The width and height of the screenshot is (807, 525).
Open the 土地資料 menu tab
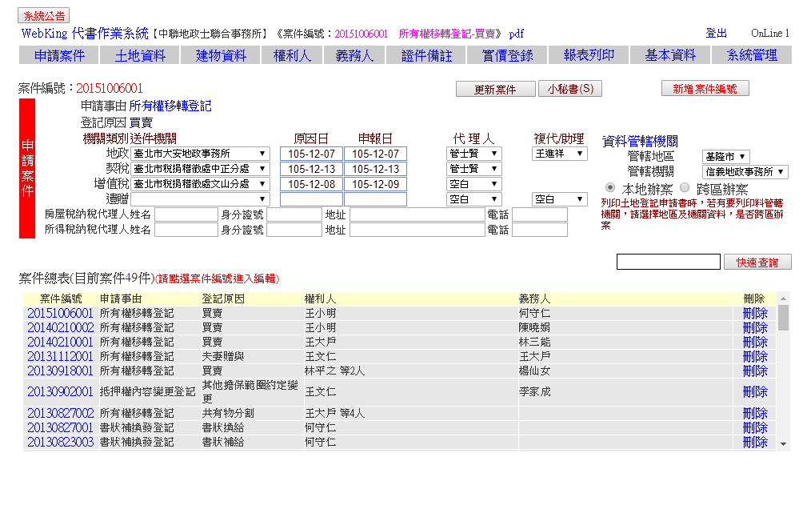140,55
